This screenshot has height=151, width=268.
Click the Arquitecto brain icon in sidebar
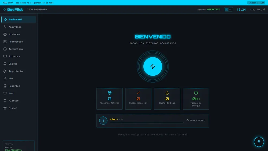(x=5, y=71)
